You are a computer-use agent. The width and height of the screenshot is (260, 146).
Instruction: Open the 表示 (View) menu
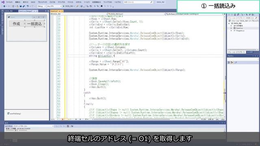pyautogui.click(x=26, y=2)
